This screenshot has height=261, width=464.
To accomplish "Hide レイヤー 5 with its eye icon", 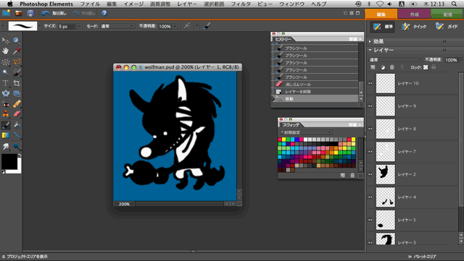I will coord(370,220).
